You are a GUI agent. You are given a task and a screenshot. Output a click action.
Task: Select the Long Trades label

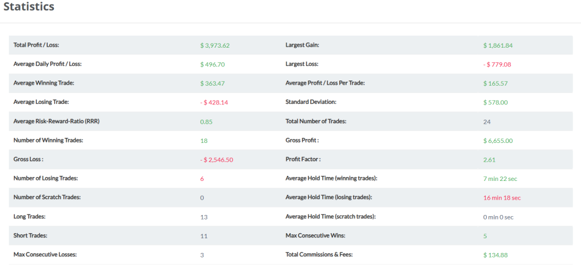[x=30, y=216]
